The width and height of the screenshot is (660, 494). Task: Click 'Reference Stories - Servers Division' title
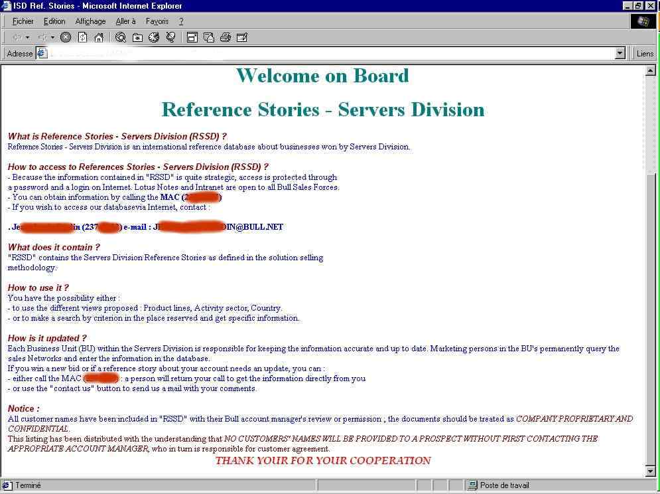(323, 110)
